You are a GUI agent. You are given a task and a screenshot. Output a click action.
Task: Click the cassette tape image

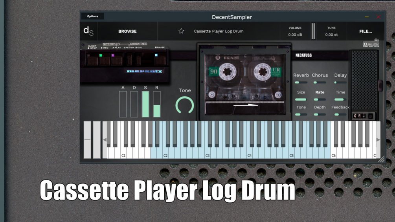(245, 79)
